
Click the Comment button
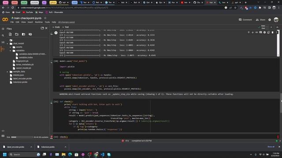245,20
